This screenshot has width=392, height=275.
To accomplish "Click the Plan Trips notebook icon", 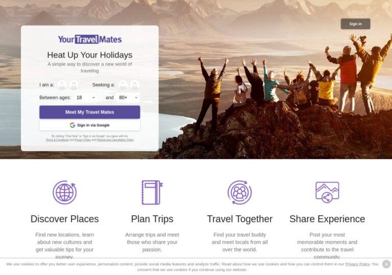I will pos(152,192).
